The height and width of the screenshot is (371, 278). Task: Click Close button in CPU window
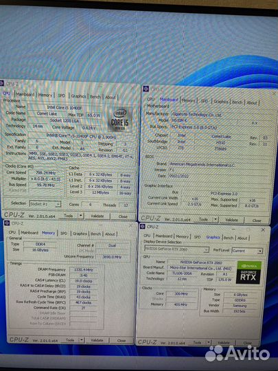click(123, 216)
